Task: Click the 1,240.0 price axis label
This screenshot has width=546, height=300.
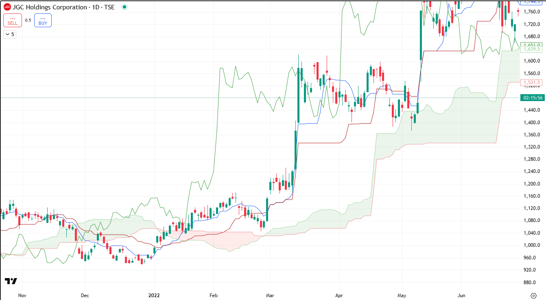Action: point(532,172)
